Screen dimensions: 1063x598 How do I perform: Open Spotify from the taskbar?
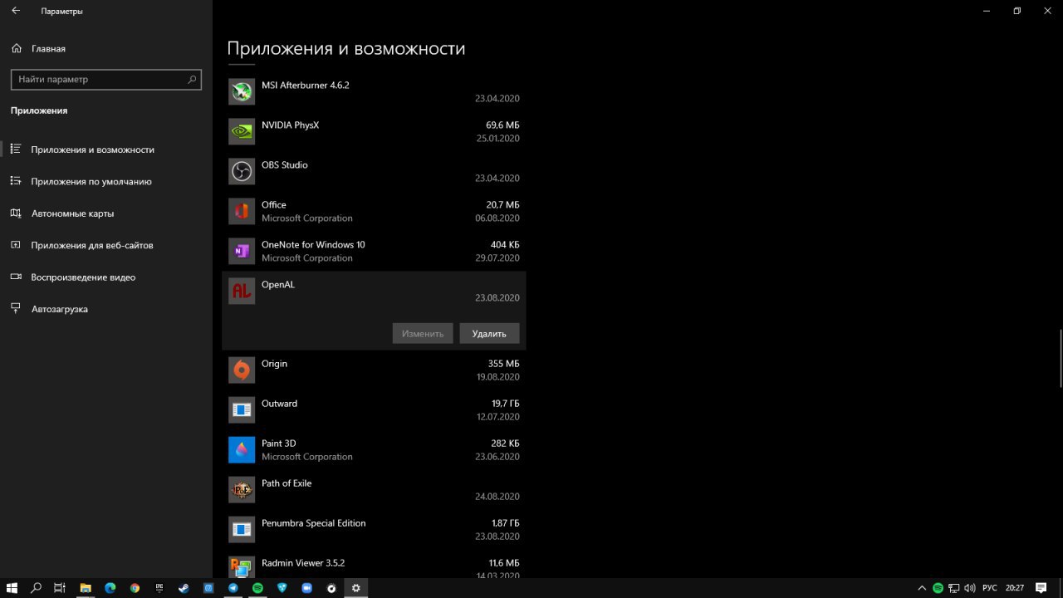click(257, 588)
